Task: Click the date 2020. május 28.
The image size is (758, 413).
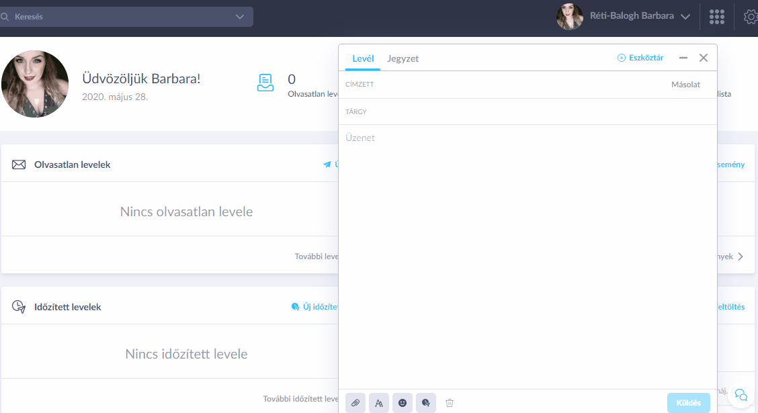Action: [115, 97]
